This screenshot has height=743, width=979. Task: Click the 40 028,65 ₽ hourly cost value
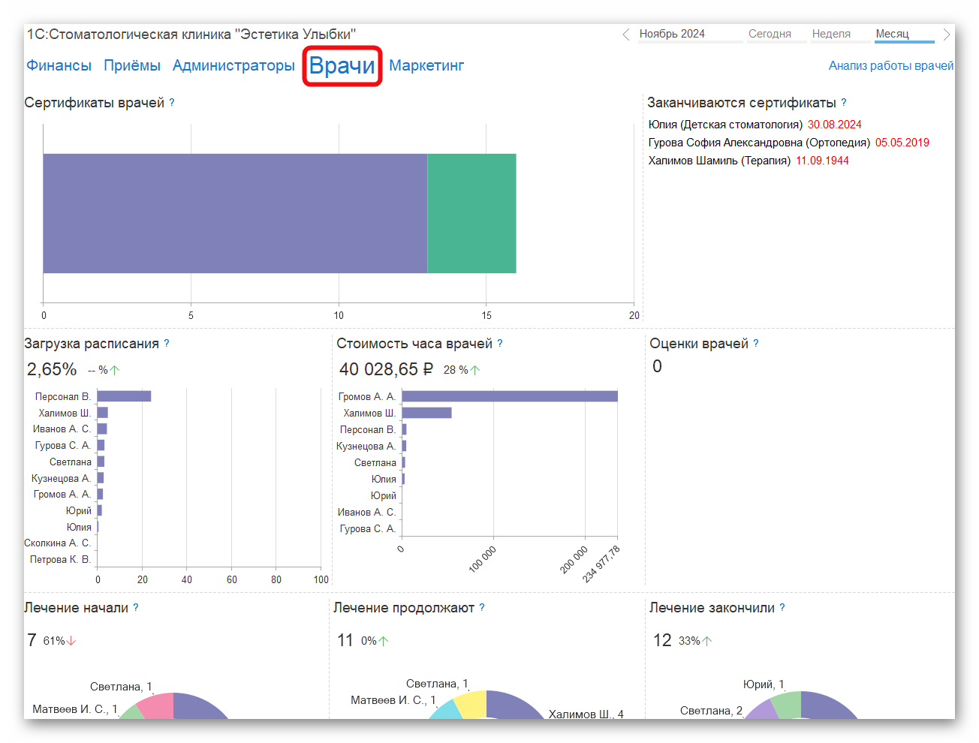point(386,369)
